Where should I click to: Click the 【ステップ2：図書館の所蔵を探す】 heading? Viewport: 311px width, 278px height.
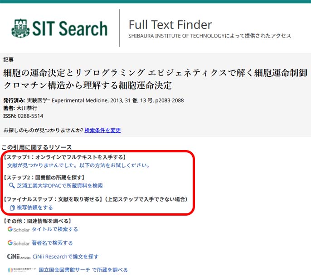point(44,177)
